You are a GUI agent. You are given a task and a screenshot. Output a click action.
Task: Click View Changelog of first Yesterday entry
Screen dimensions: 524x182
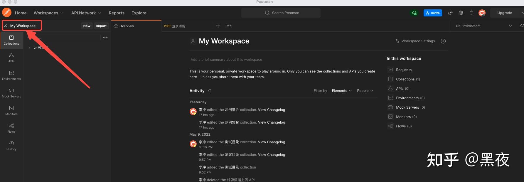[x=272, y=110]
